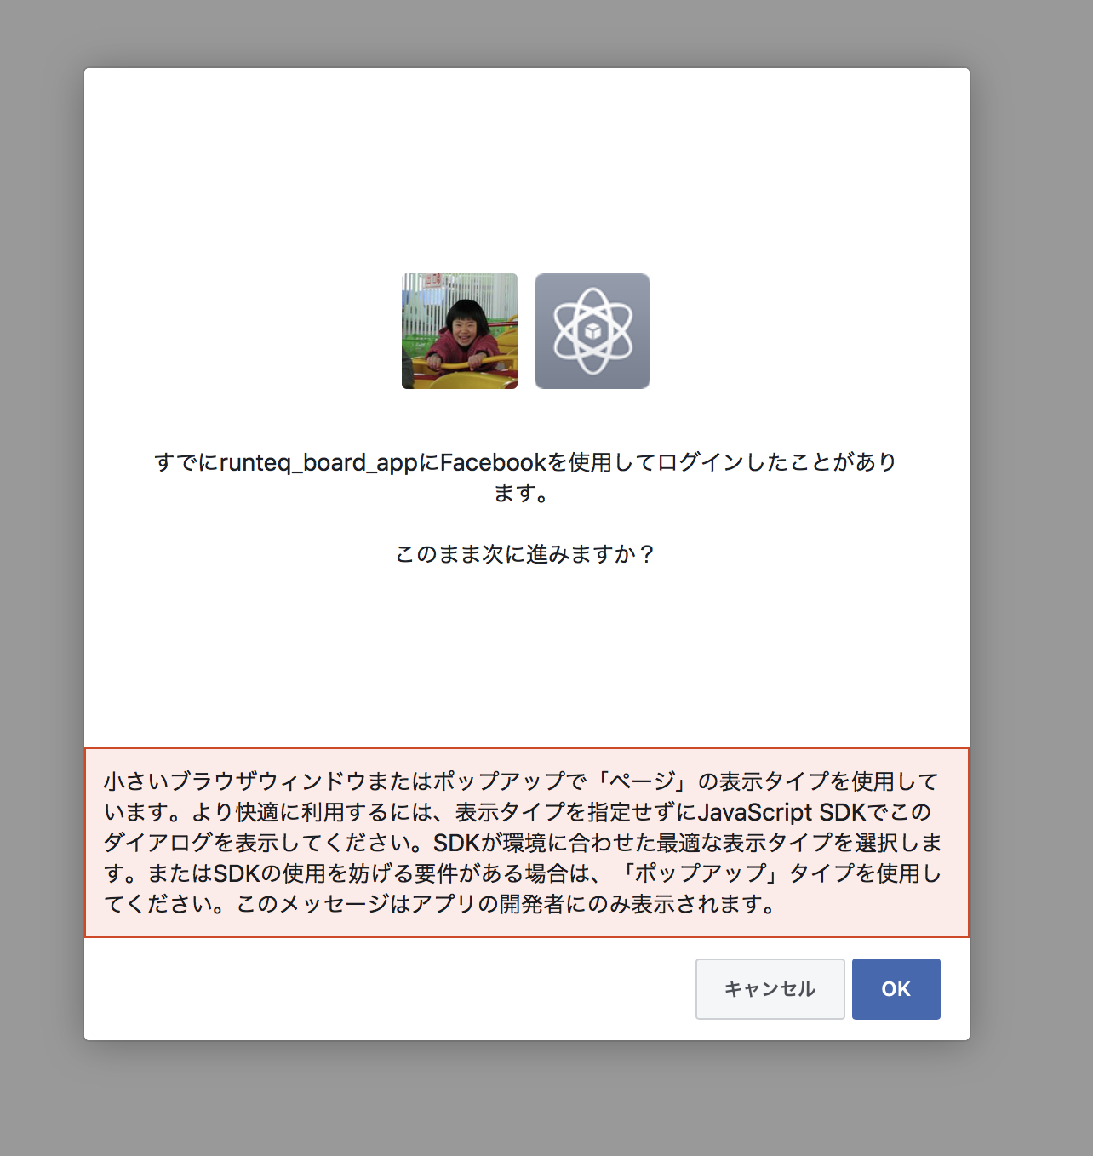Click the message starting 'すでにrunteq_board_app'
The image size is (1093, 1156).
(525, 477)
